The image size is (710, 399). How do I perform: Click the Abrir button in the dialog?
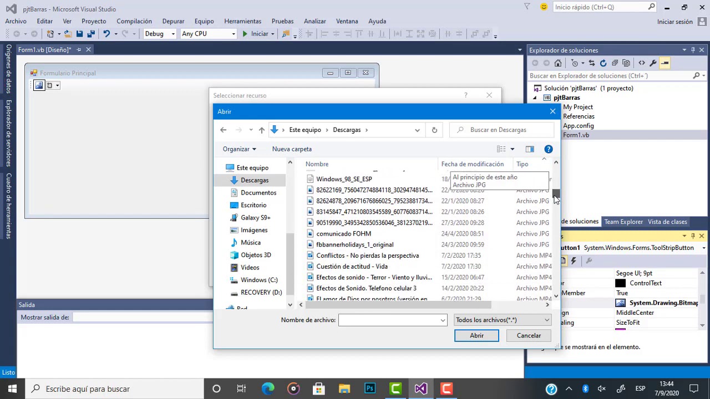click(476, 335)
